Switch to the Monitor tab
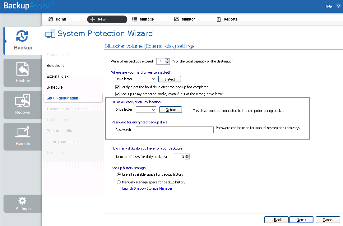The width and height of the screenshot is (343, 226). tap(188, 19)
